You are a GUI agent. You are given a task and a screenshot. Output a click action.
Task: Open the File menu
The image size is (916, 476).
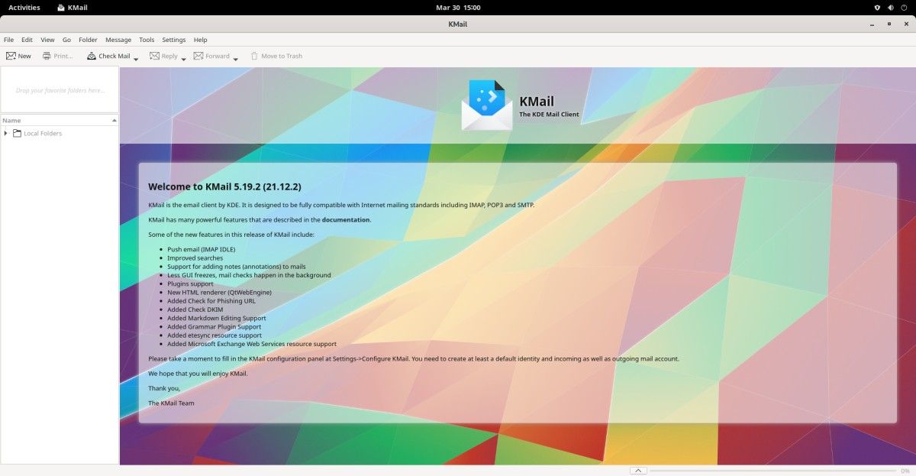(8, 40)
